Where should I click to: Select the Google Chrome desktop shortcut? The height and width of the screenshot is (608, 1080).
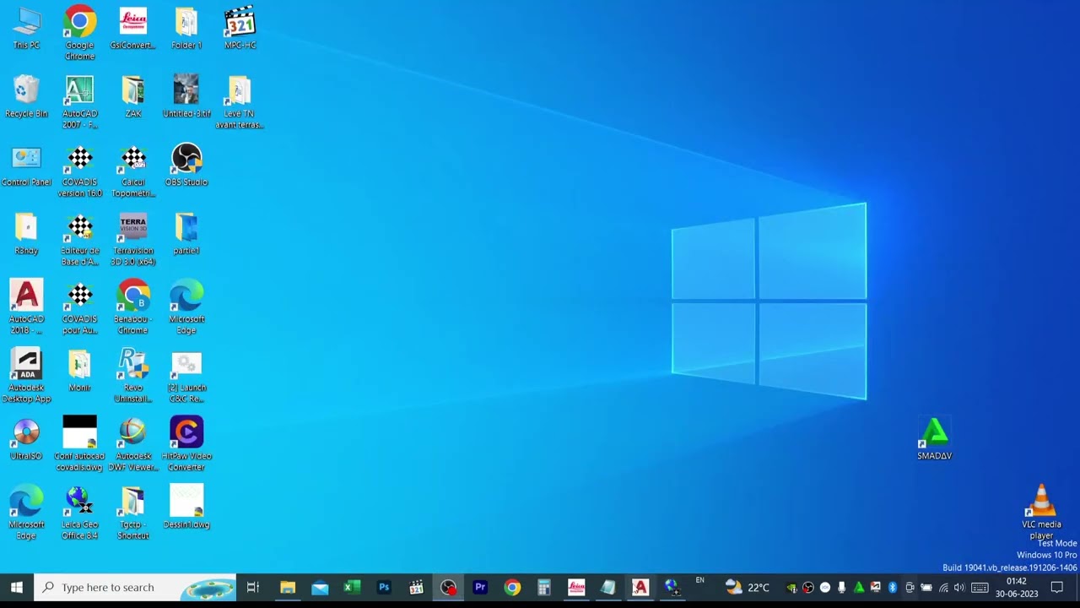(x=79, y=34)
